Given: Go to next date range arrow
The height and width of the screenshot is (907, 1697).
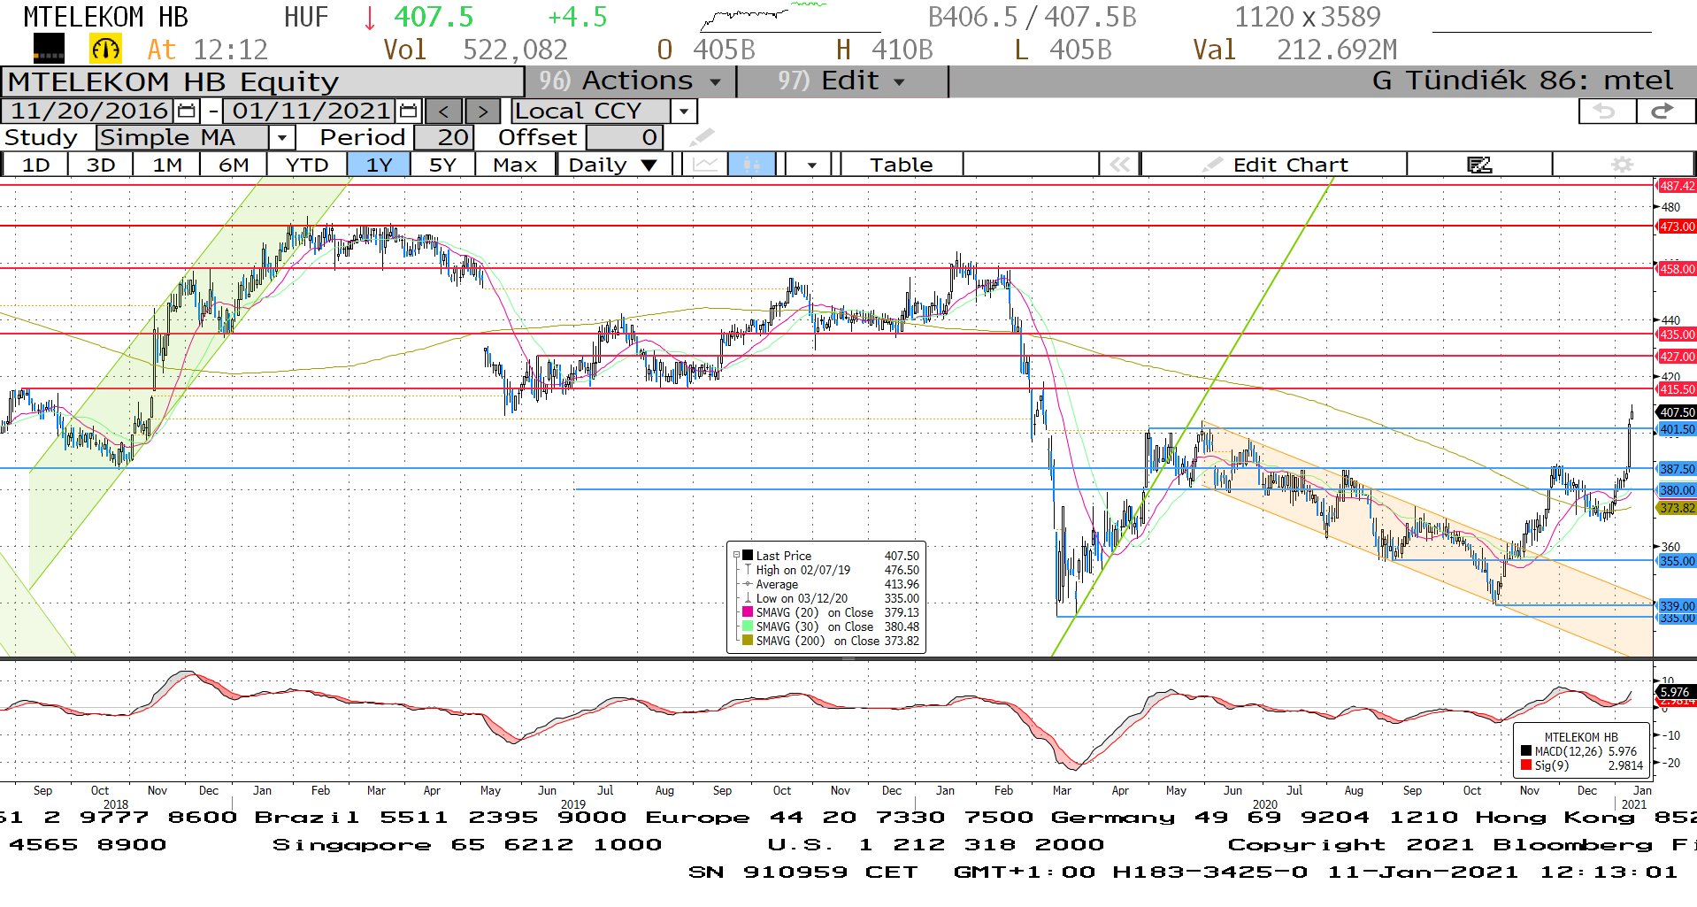Looking at the screenshot, I should point(482,111).
